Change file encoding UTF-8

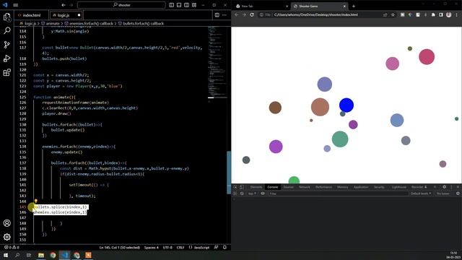167,247
